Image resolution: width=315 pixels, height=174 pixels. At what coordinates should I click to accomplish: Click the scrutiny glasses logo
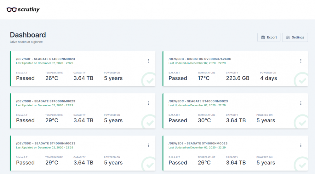point(23,9)
